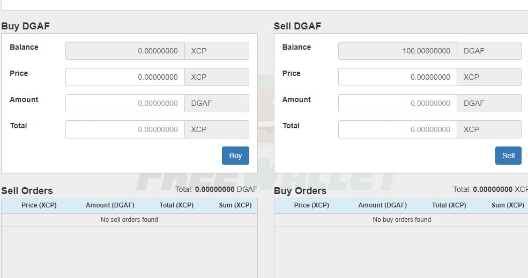Click the 100.00000000 DGAF balance field
Viewport: 528px width, 278px height.
click(398, 51)
